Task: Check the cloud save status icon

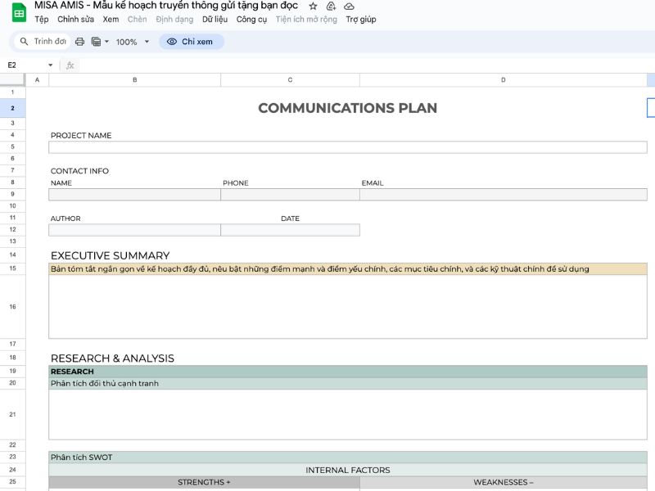Action: (x=350, y=6)
